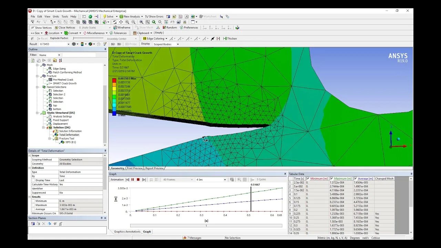
Task: Click the Filter Name dropdown in Outline
Action: (x=49, y=55)
